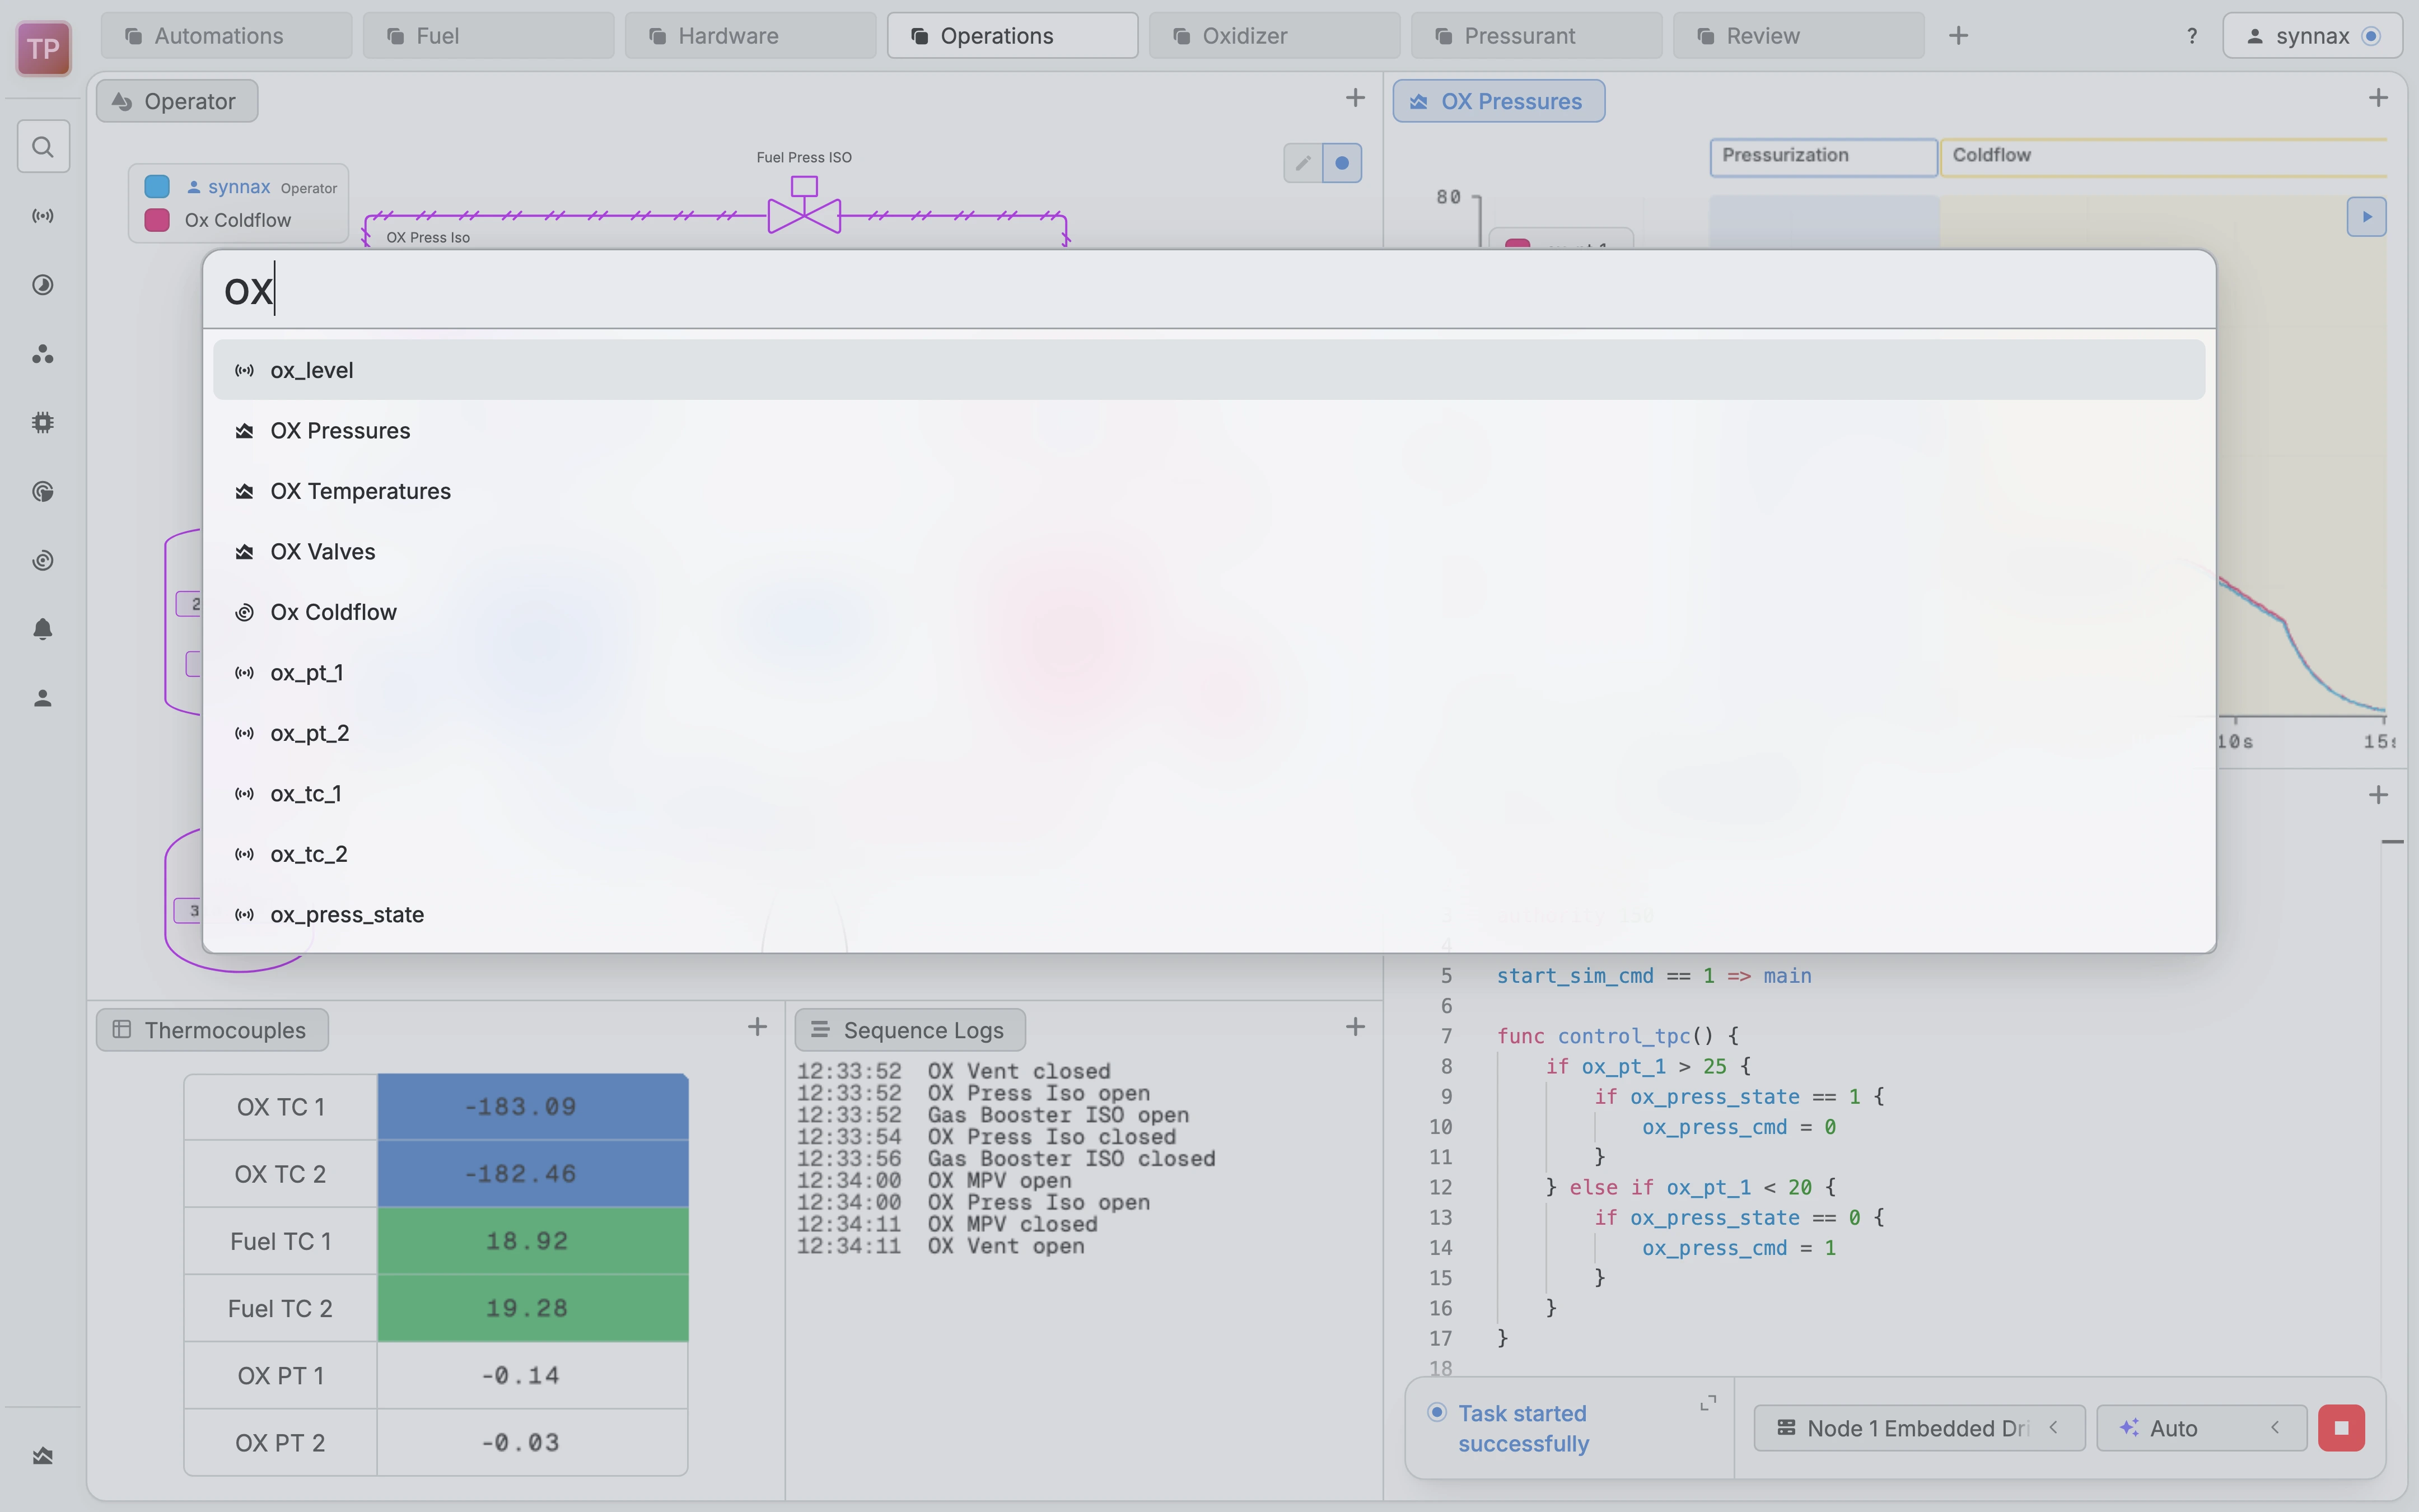Switch to the Hardware tab

coord(751,36)
